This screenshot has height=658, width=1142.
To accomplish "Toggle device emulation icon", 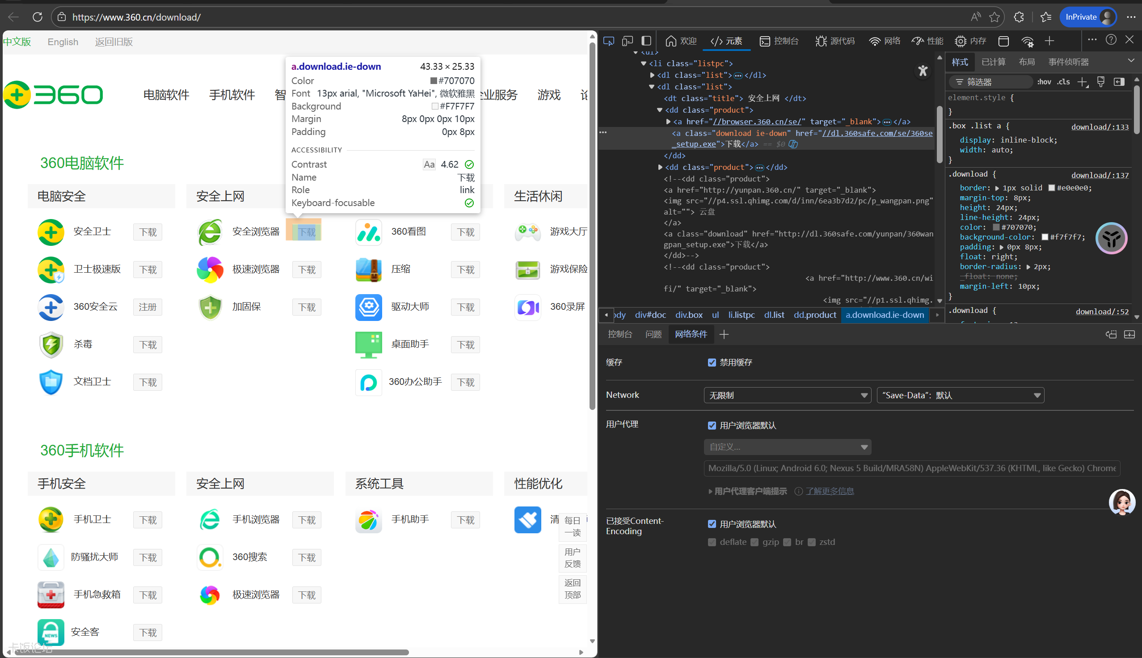I will (x=627, y=41).
